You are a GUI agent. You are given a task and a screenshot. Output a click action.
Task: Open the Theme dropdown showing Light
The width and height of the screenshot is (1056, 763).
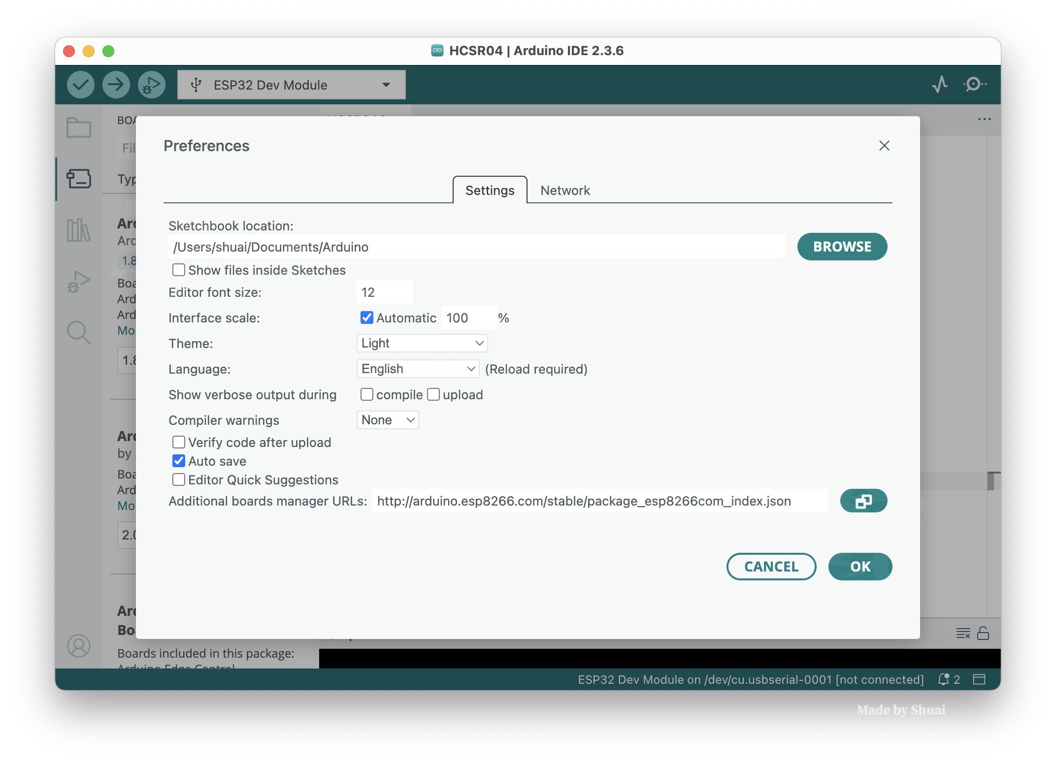422,343
